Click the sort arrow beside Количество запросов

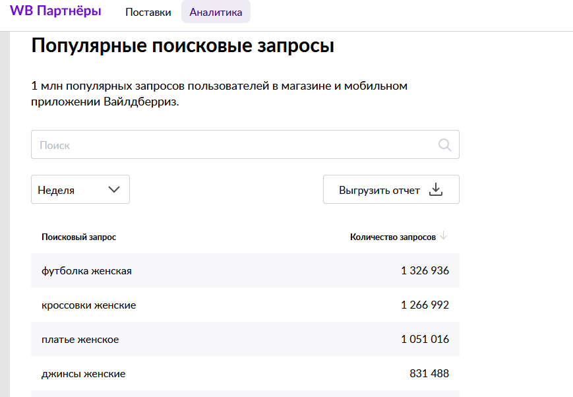click(x=444, y=236)
